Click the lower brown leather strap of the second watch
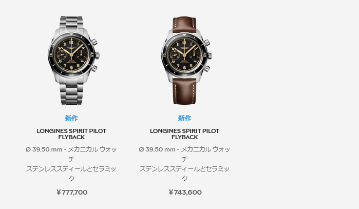359x209 pixels. click(x=184, y=91)
